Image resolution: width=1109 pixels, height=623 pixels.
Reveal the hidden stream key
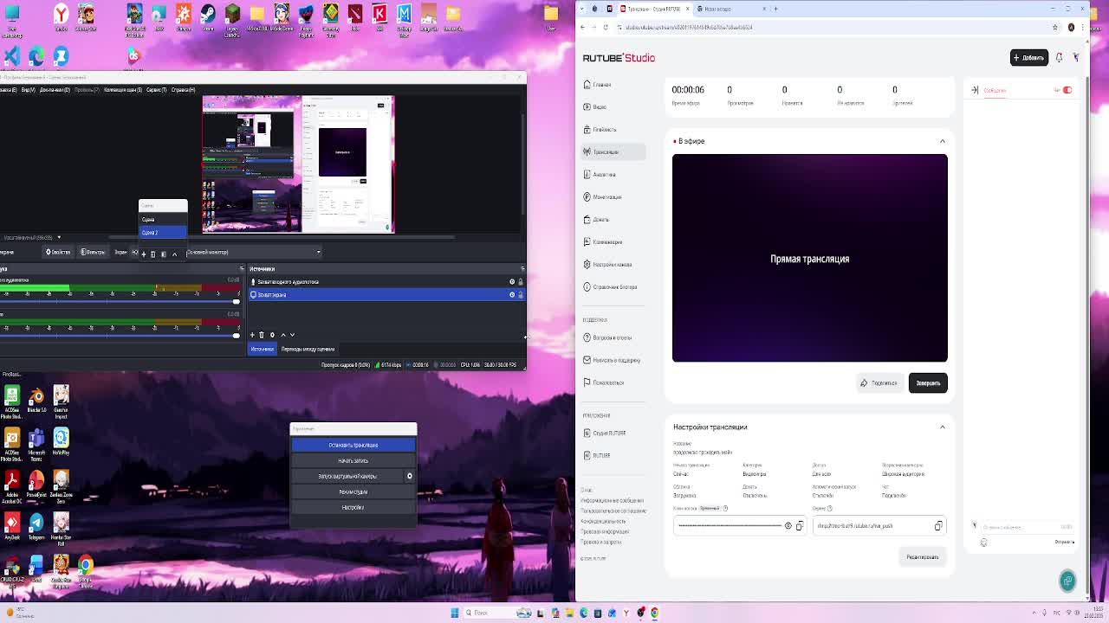tap(788, 526)
